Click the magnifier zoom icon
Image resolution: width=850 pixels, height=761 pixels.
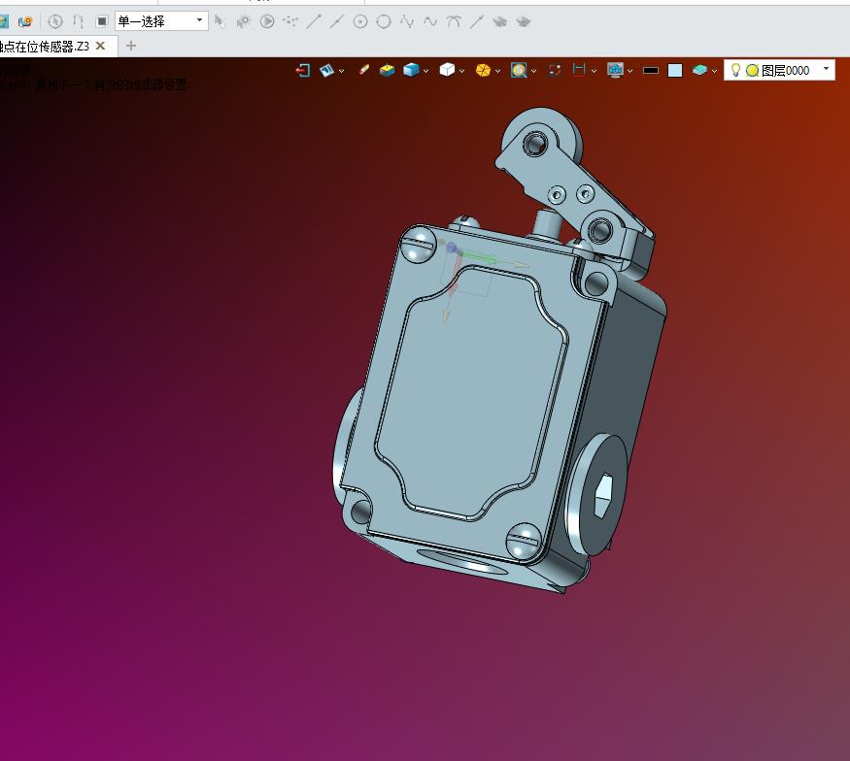tap(519, 71)
